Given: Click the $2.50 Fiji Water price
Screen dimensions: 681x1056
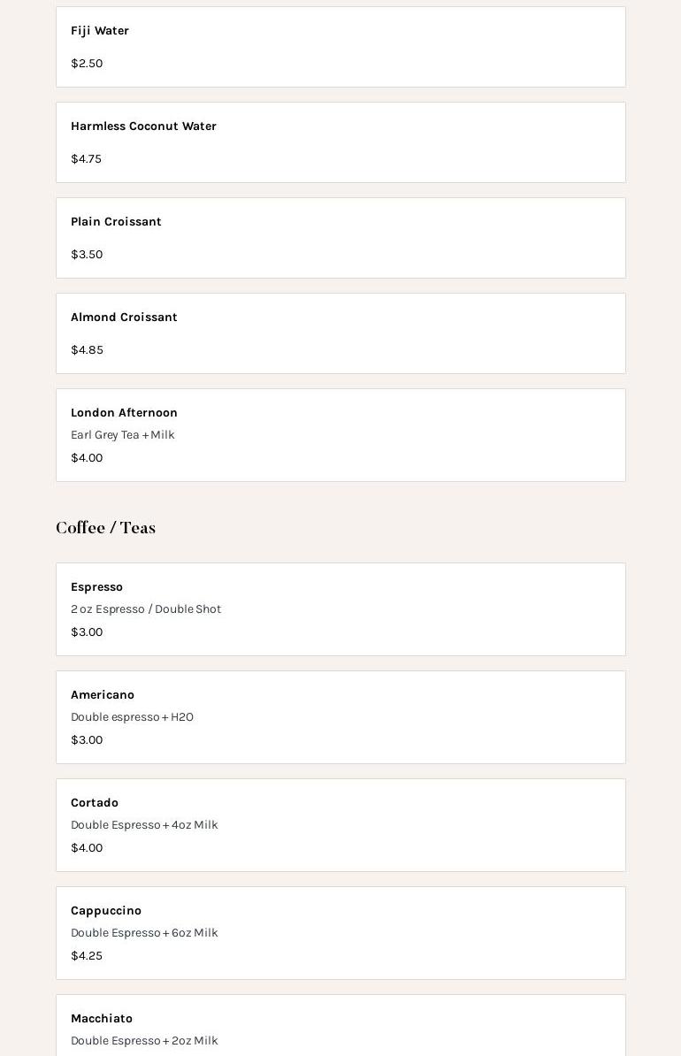Looking at the screenshot, I should point(87,64).
